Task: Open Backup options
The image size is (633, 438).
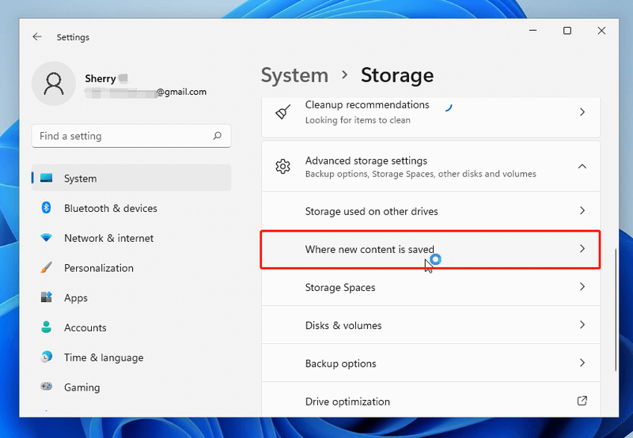Action: click(x=430, y=363)
